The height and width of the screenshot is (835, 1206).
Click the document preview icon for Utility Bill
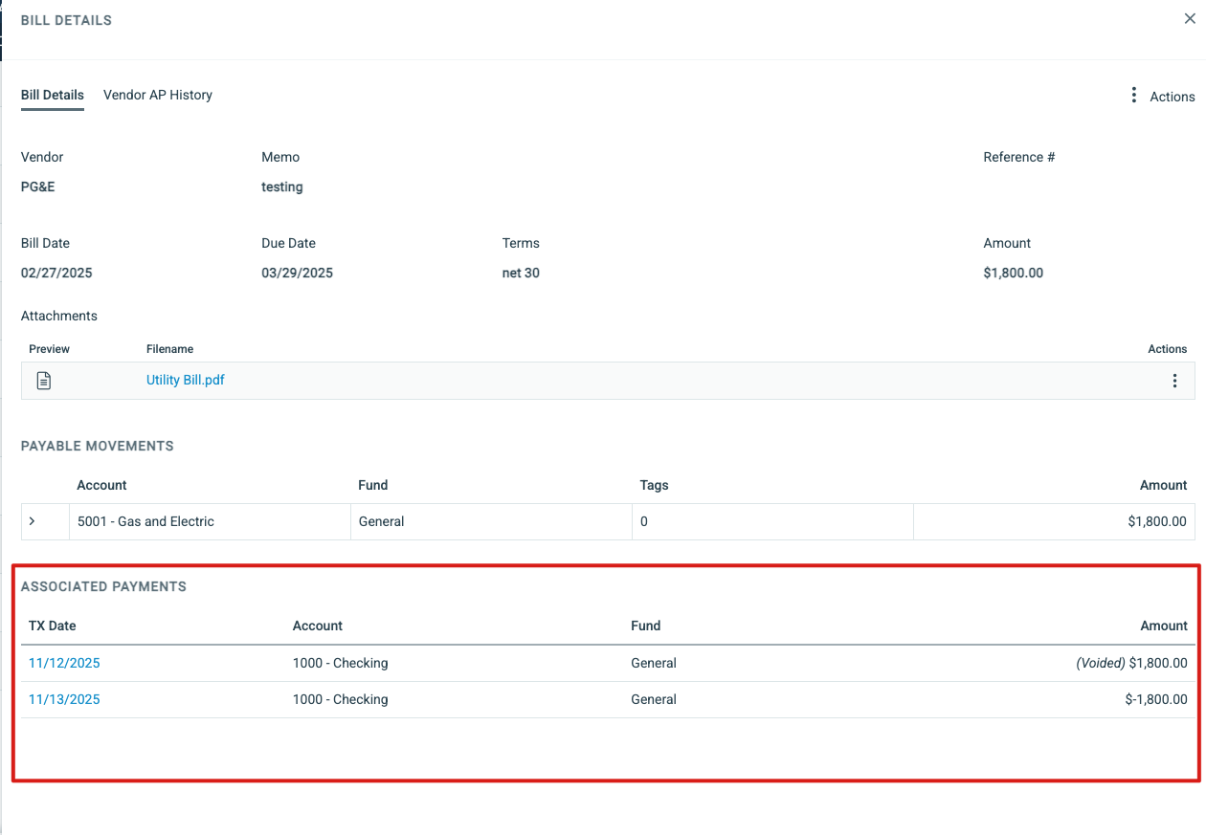click(x=43, y=381)
